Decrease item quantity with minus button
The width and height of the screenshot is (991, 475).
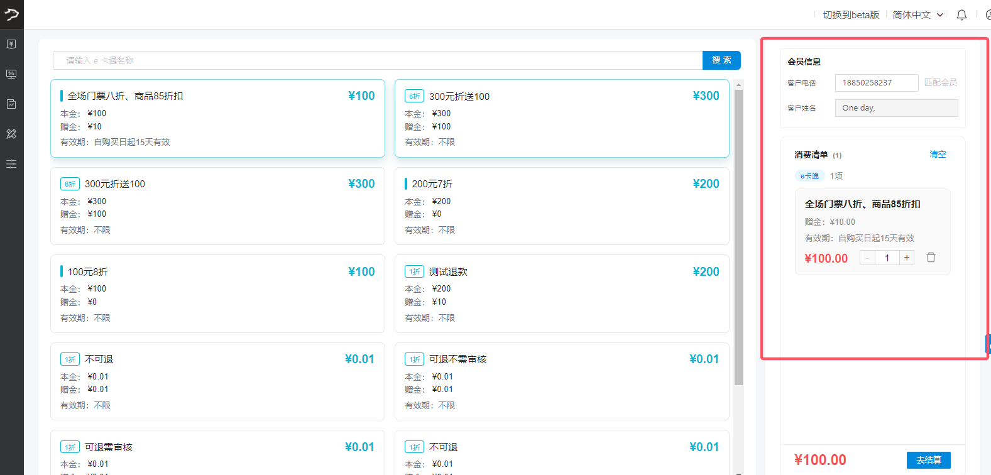[x=867, y=258]
